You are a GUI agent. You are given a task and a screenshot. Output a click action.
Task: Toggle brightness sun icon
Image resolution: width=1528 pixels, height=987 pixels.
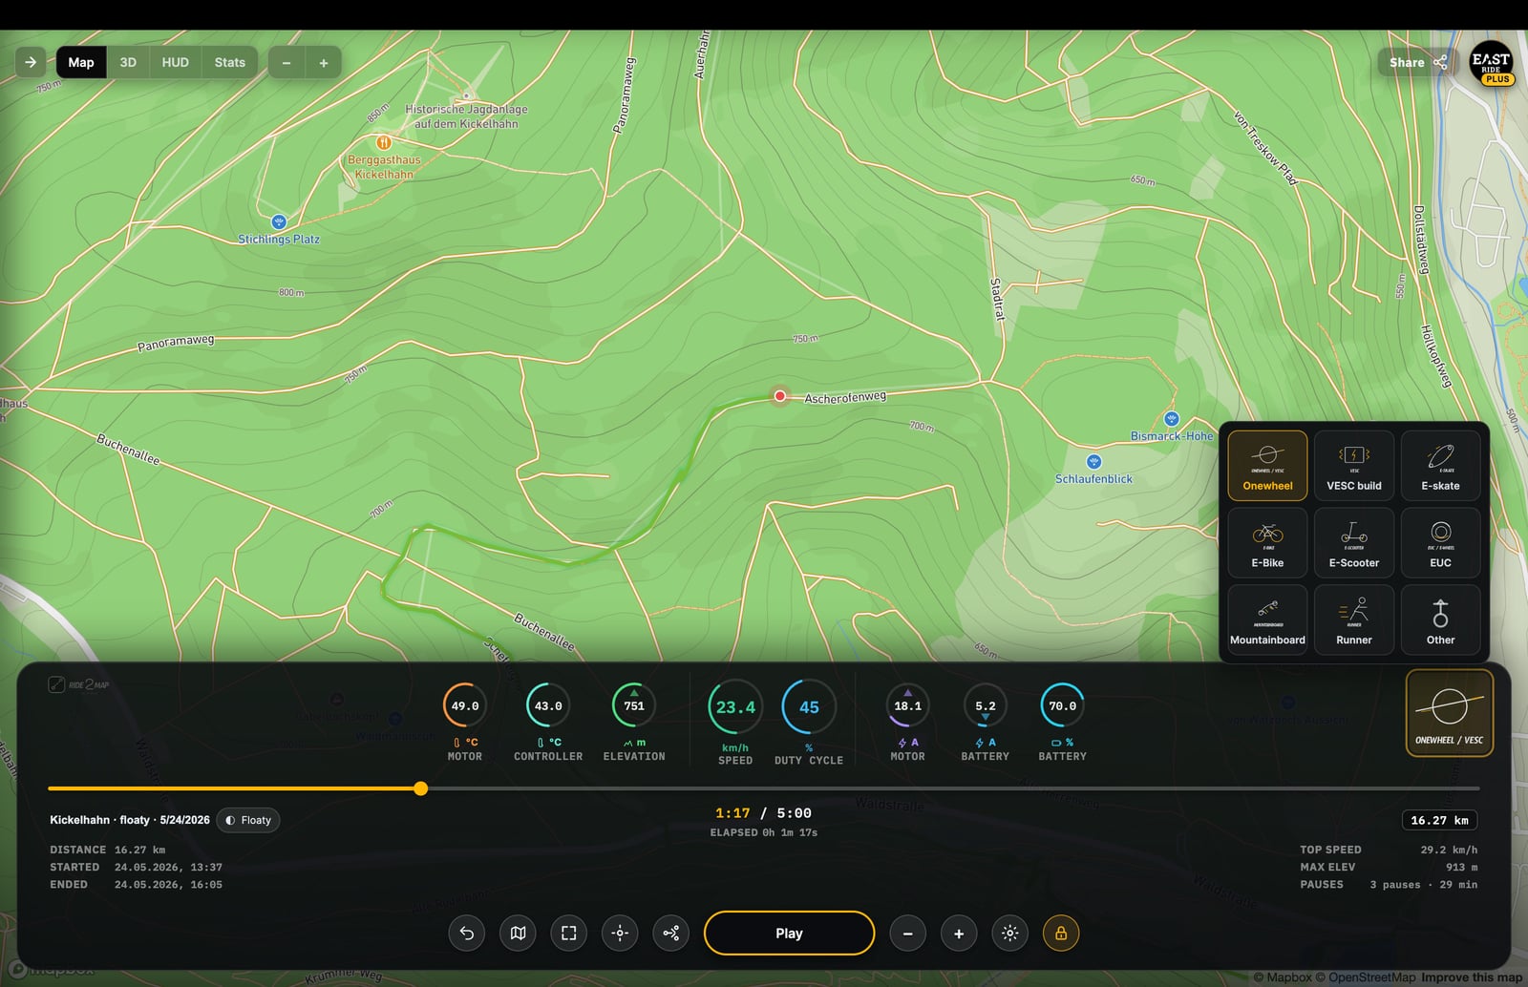1010,934
